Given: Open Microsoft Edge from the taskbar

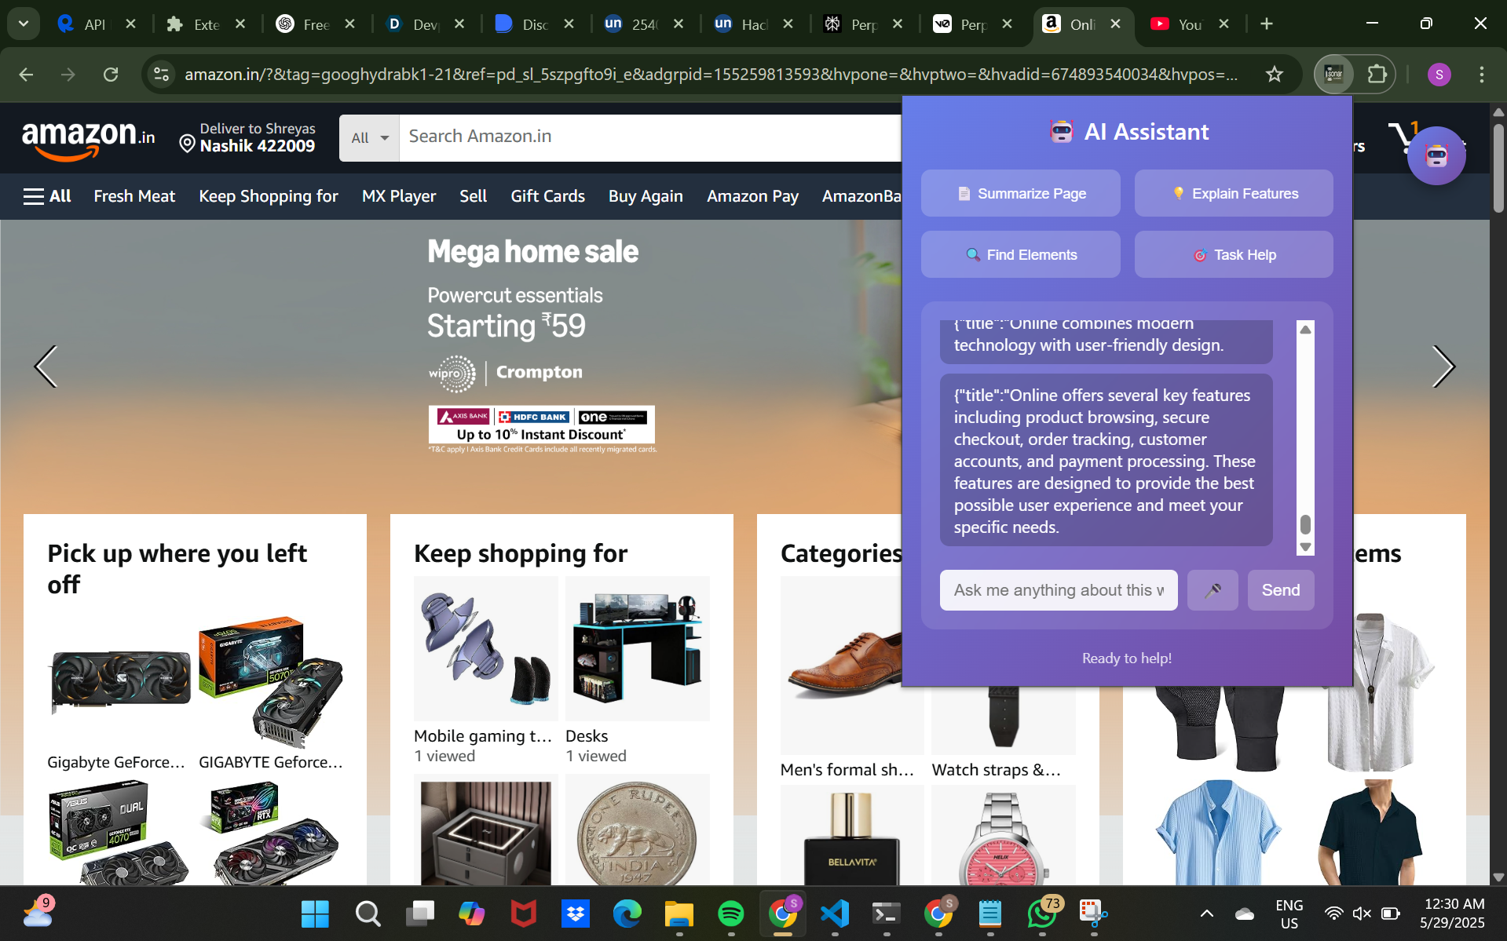Looking at the screenshot, I should [627, 914].
